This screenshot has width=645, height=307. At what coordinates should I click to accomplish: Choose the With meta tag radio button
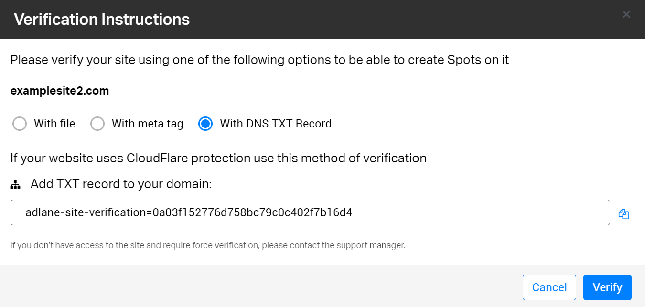click(97, 124)
